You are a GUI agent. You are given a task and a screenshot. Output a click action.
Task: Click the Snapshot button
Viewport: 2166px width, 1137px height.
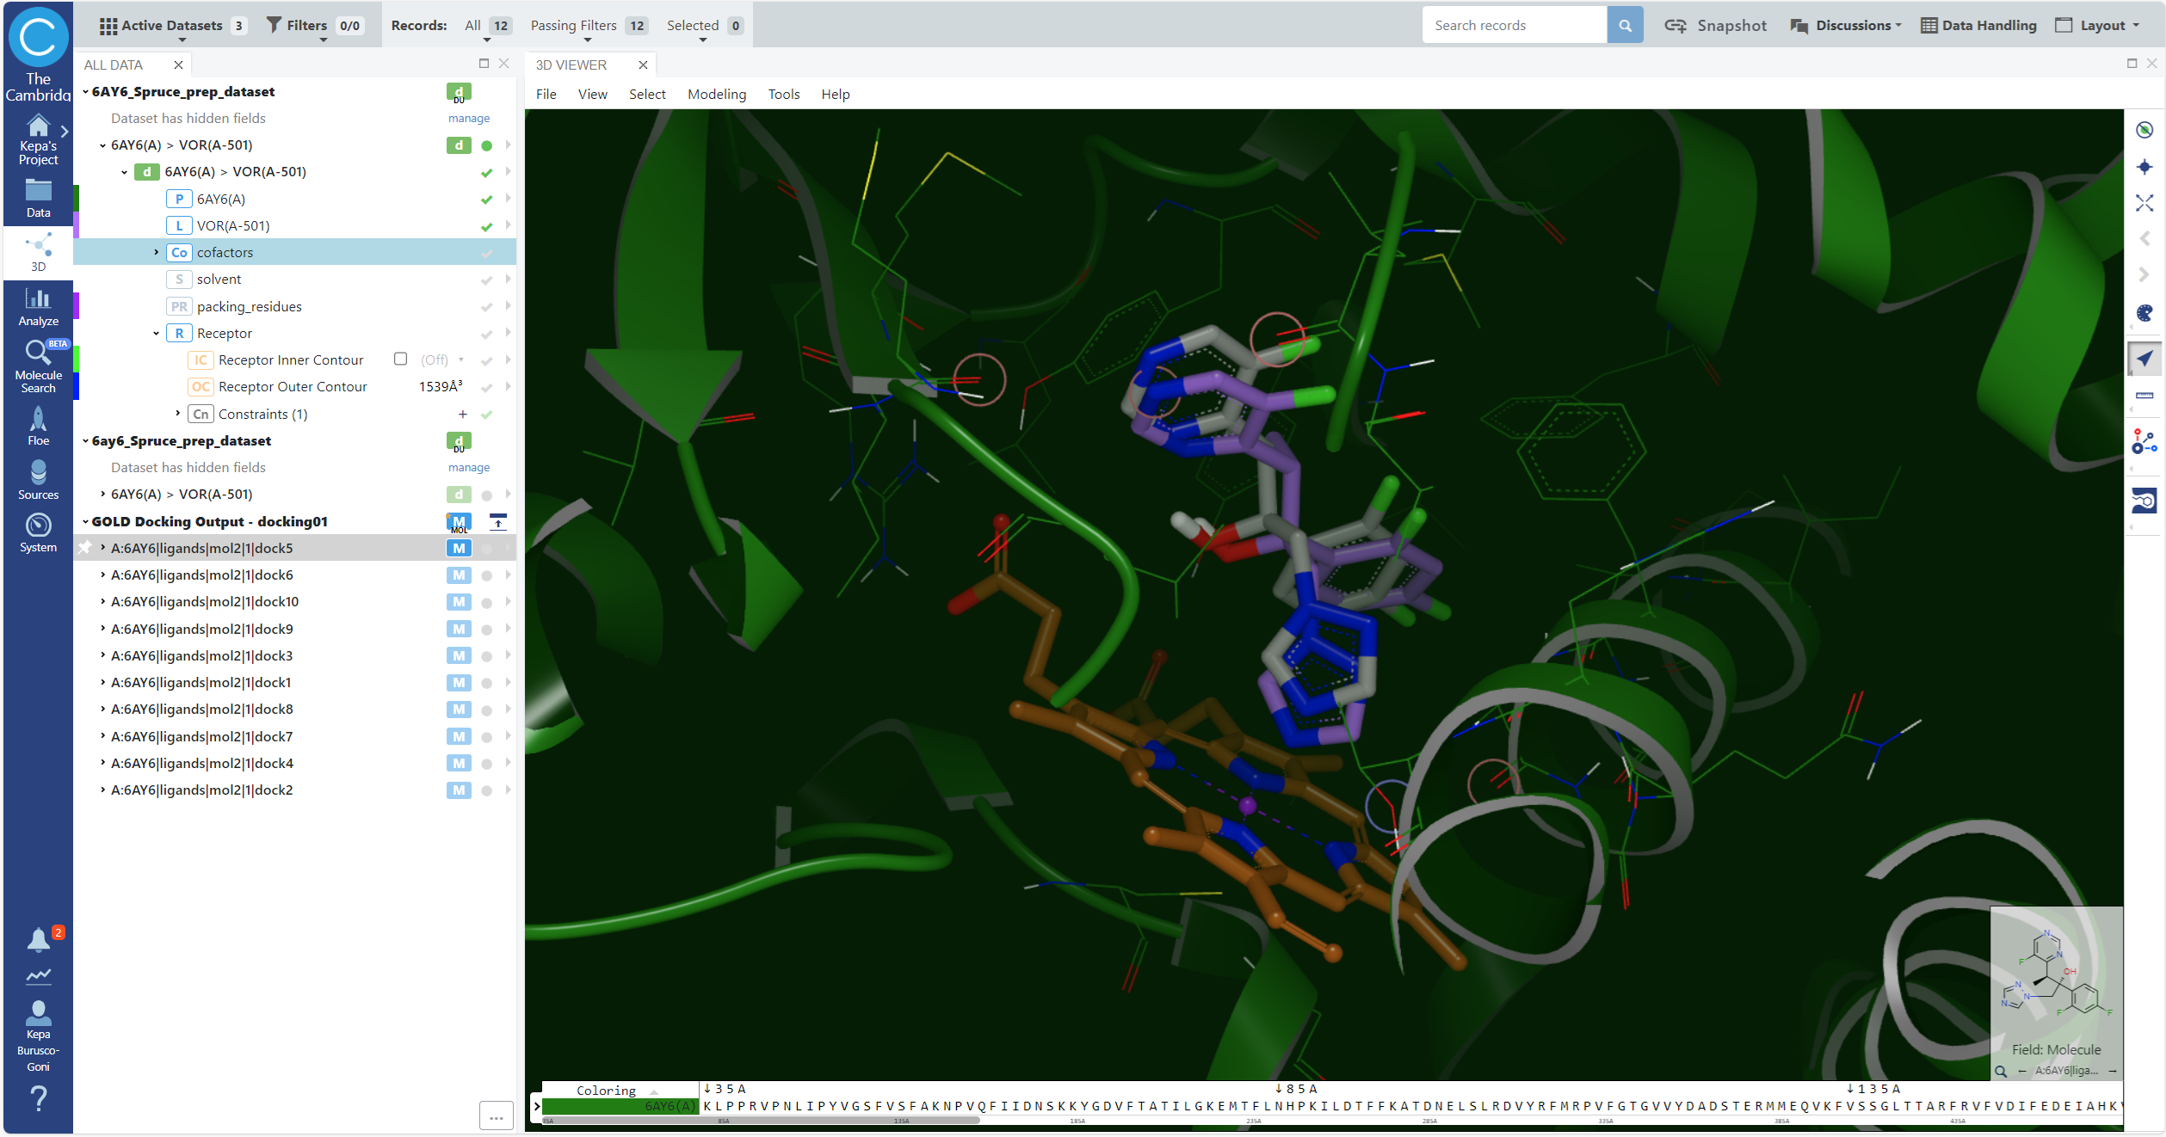pyautogui.click(x=1715, y=25)
